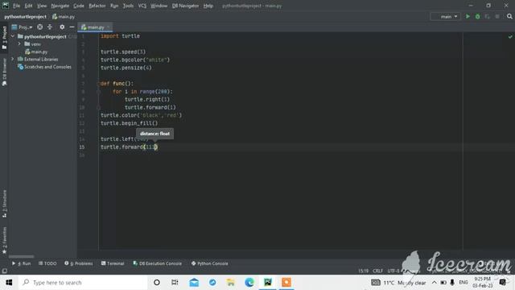Expand External Libraries node
515x290 pixels.
click(13, 59)
